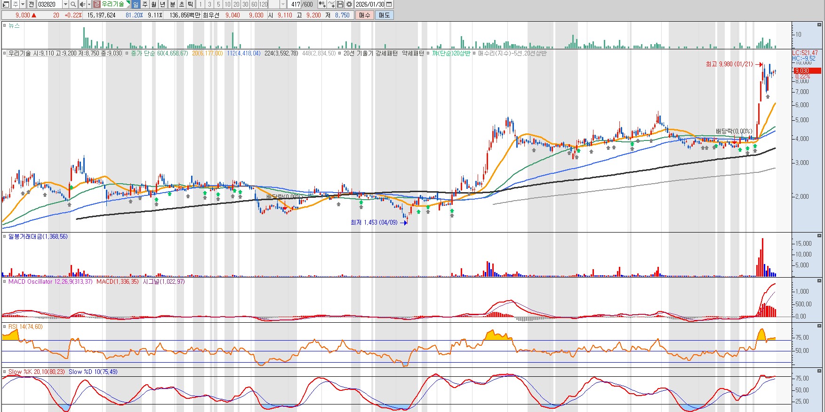Viewport: 825px width, 412px height.
Task: Open the interval value dropdown after 120
Action: [283, 4]
